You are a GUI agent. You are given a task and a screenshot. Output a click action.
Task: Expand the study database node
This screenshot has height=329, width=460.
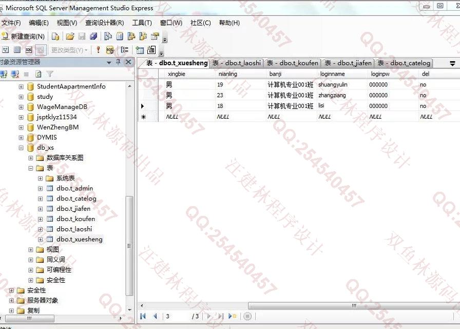coord(21,97)
